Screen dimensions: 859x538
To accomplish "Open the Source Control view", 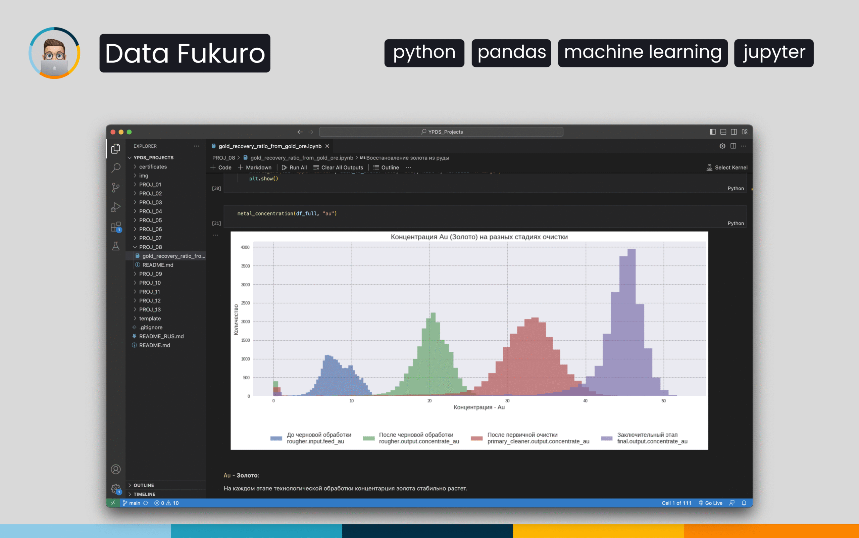I will (x=116, y=187).
